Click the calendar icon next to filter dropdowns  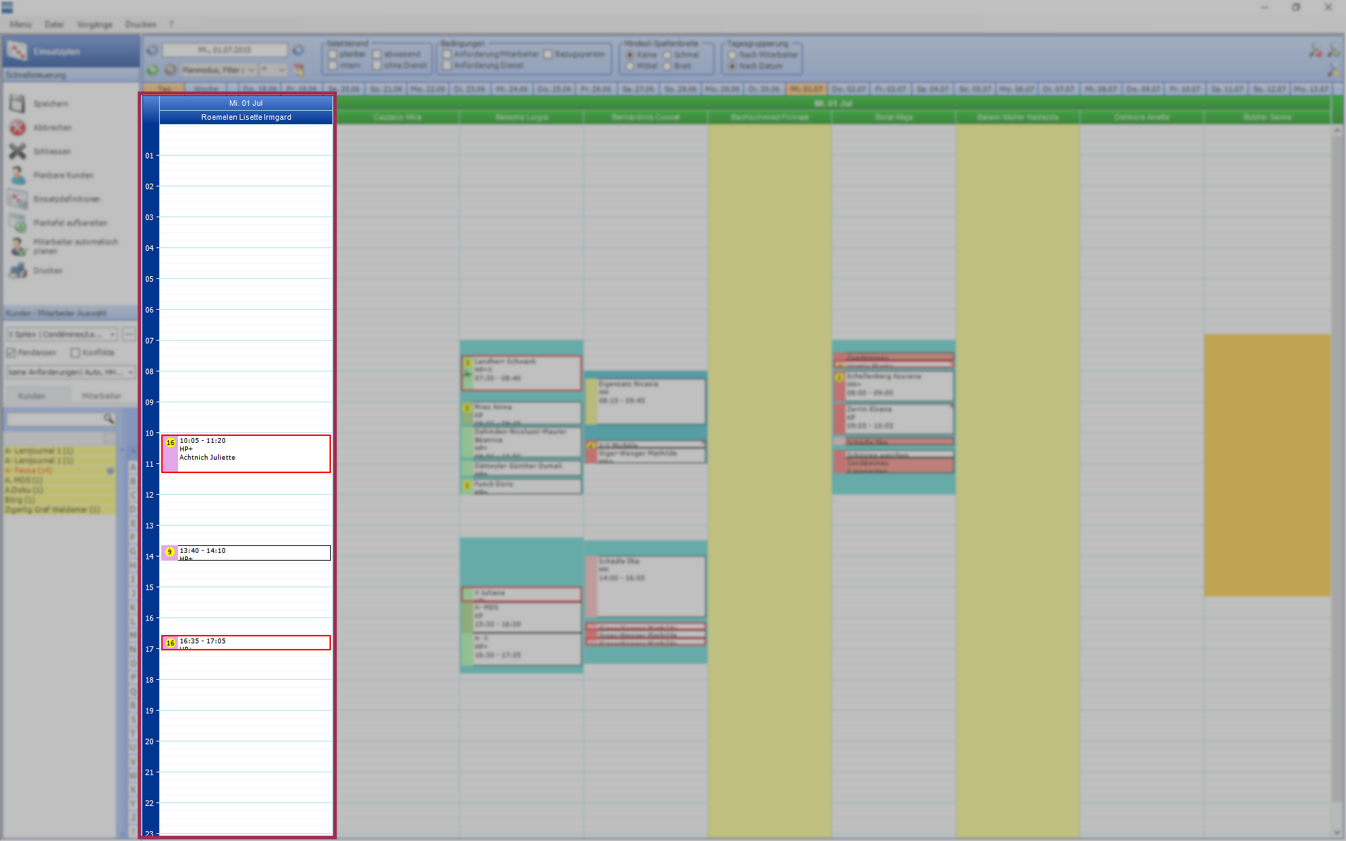(x=299, y=70)
